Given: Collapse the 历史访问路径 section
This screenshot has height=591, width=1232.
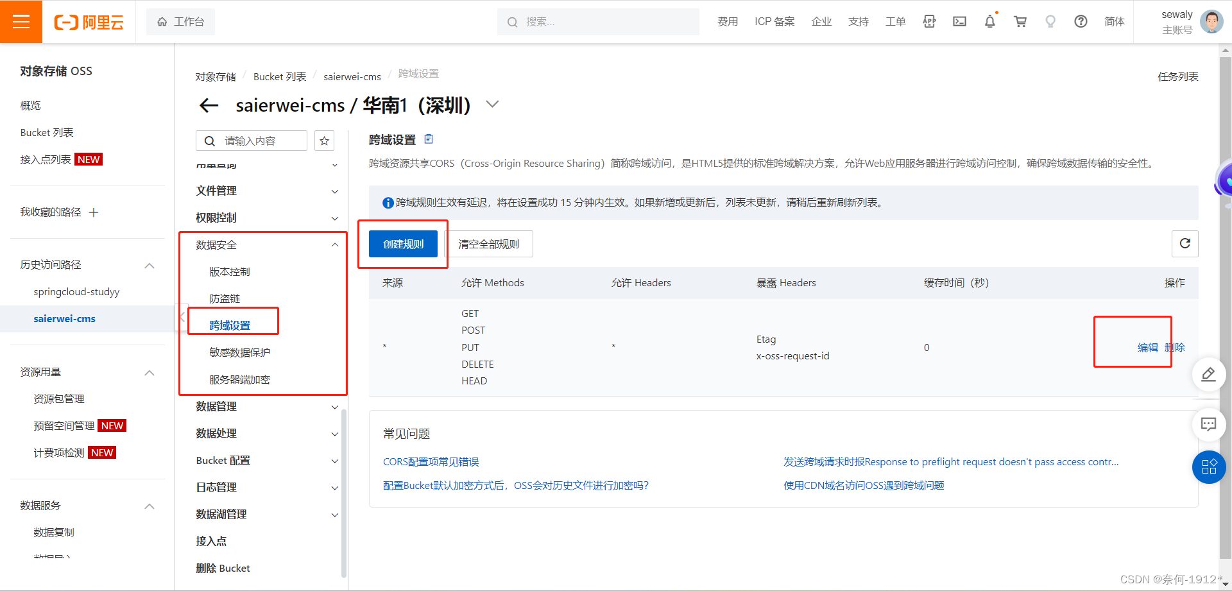Looking at the screenshot, I should point(150,265).
